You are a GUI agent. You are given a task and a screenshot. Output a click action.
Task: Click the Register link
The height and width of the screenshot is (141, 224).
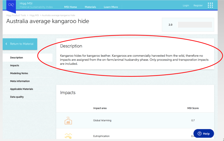click(x=198, y=5)
